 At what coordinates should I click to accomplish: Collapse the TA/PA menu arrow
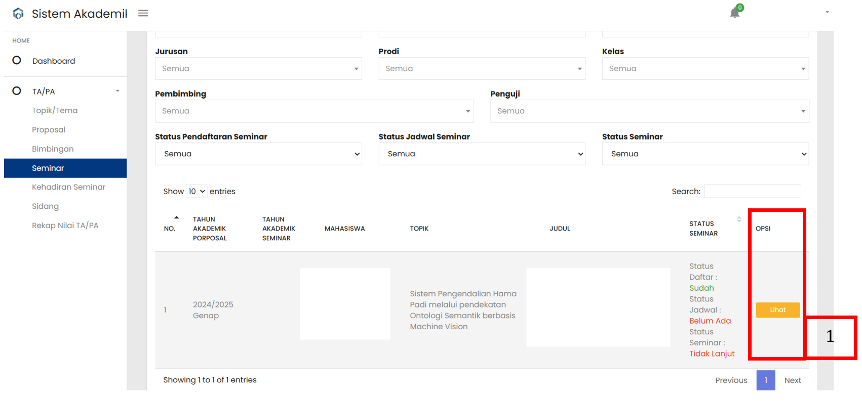tap(117, 91)
